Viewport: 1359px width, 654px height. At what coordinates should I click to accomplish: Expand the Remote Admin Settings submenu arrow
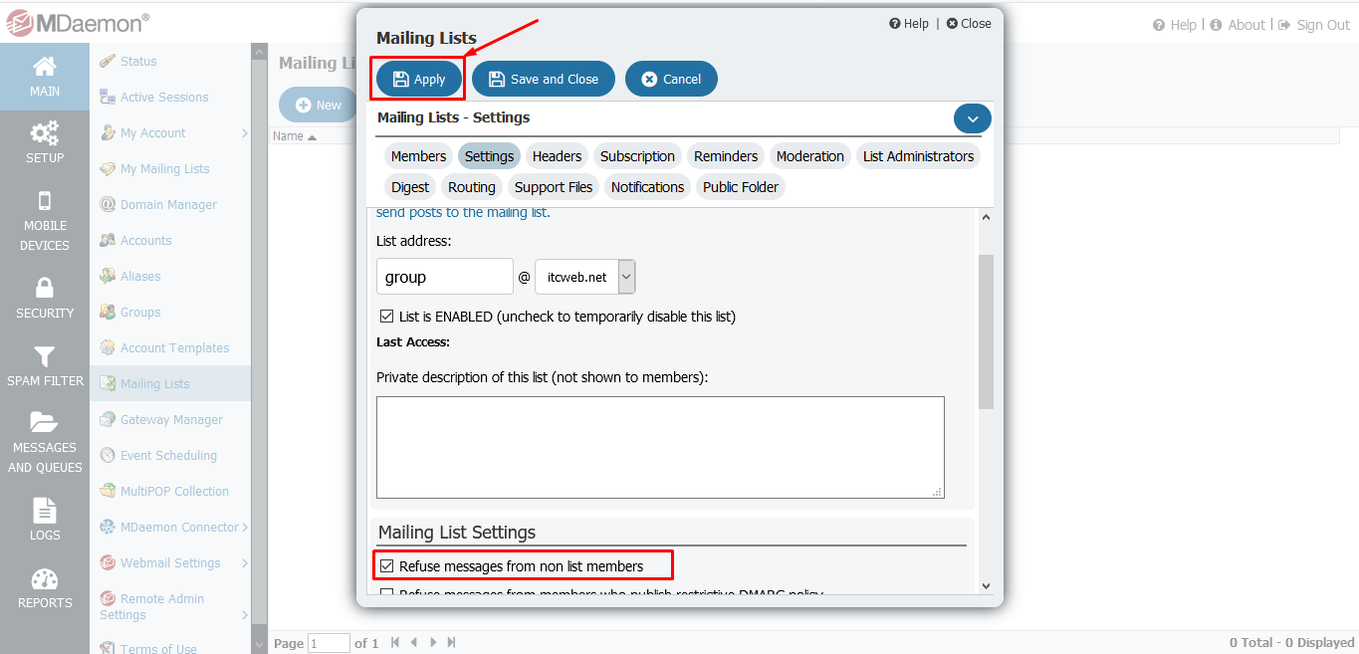(x=245, y=615)
